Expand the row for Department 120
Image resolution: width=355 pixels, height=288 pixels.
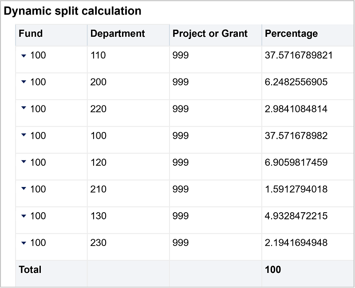tap(23, 163)
